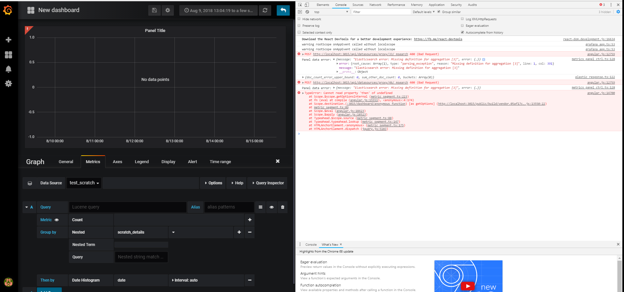Switch to the Display tab
The width and height of the screenshot is (624, 292).
point(168,162)
